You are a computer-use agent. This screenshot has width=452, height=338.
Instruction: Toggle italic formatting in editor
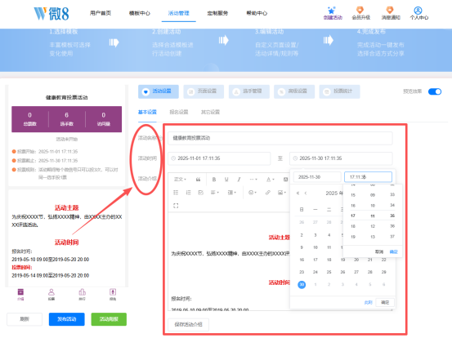click(x=239, y=180)
